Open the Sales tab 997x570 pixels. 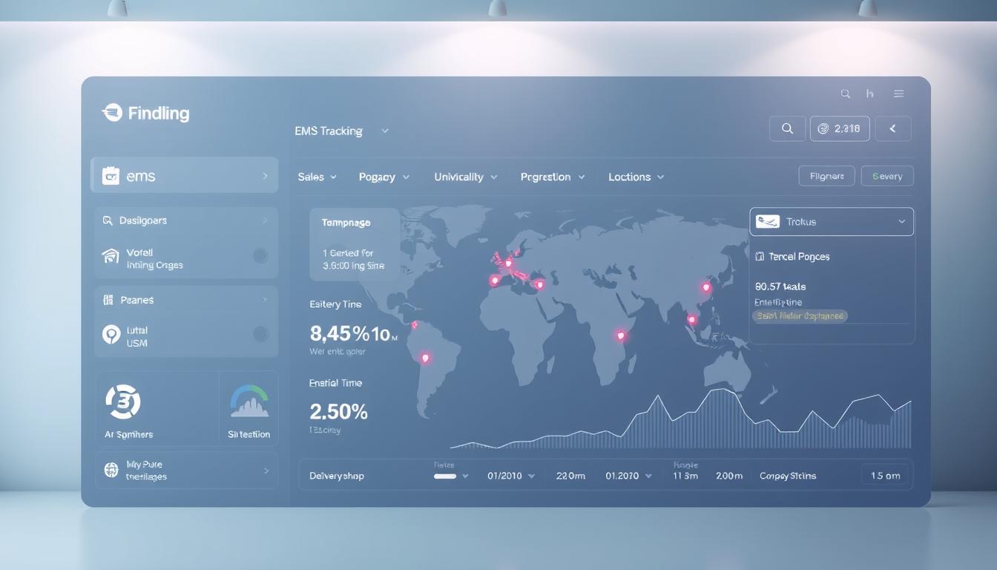coord(317,177)
